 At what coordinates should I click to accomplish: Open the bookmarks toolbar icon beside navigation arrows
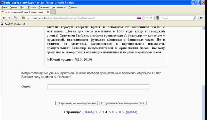pyautogui.click(x=16, y=18)
